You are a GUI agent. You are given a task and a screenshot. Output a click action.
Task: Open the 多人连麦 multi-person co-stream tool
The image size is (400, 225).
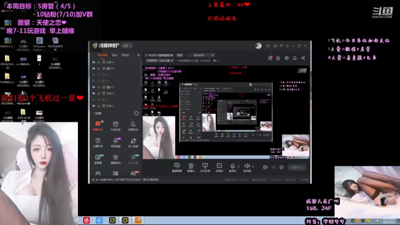(x=133, y=142)
